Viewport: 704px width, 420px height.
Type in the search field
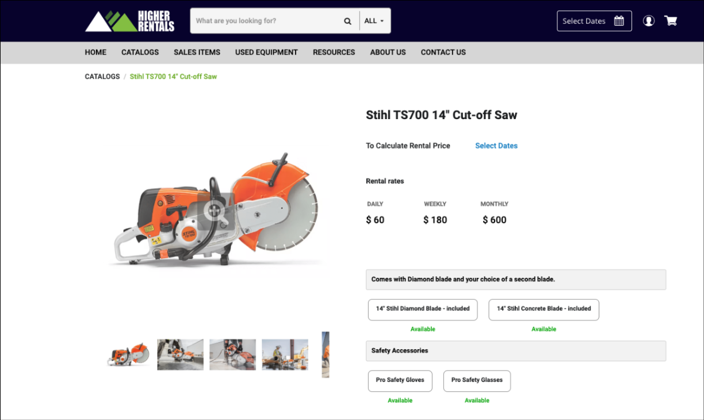coord(265,21)
